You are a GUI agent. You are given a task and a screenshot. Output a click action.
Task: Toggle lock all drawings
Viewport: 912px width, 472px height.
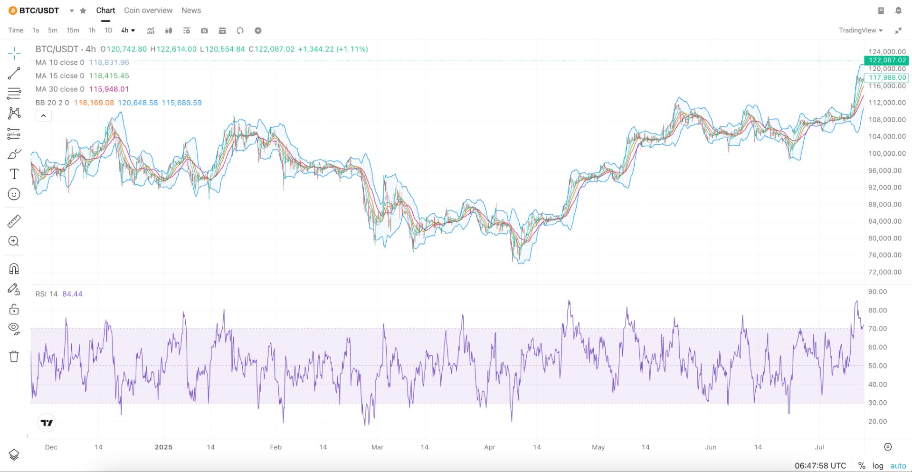[14, 309]
